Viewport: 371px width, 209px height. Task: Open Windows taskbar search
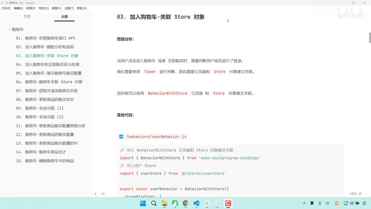(x=154, y=203)
